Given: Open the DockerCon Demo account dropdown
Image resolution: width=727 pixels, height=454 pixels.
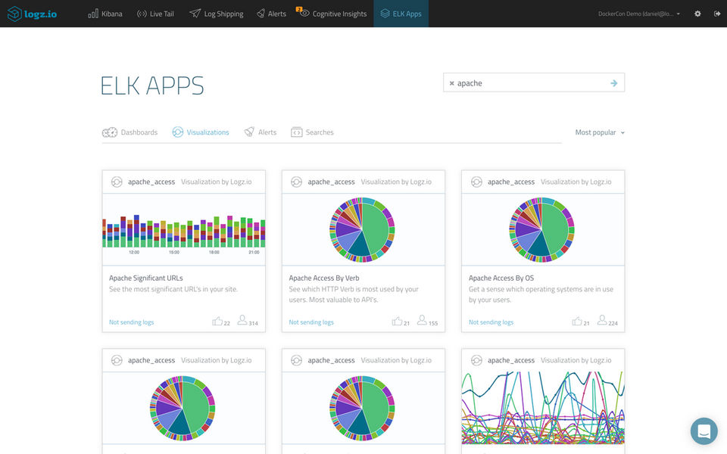Looking at the screenshot, I should pyautogui.click(x=639, y=14).
